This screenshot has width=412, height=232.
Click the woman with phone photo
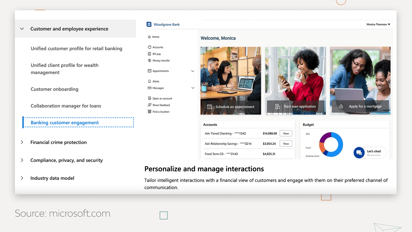pos(295,81)
